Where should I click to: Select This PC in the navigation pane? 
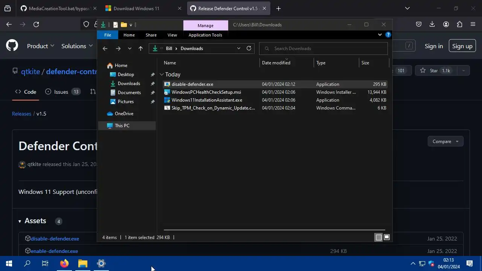click(x=127, y=126)
